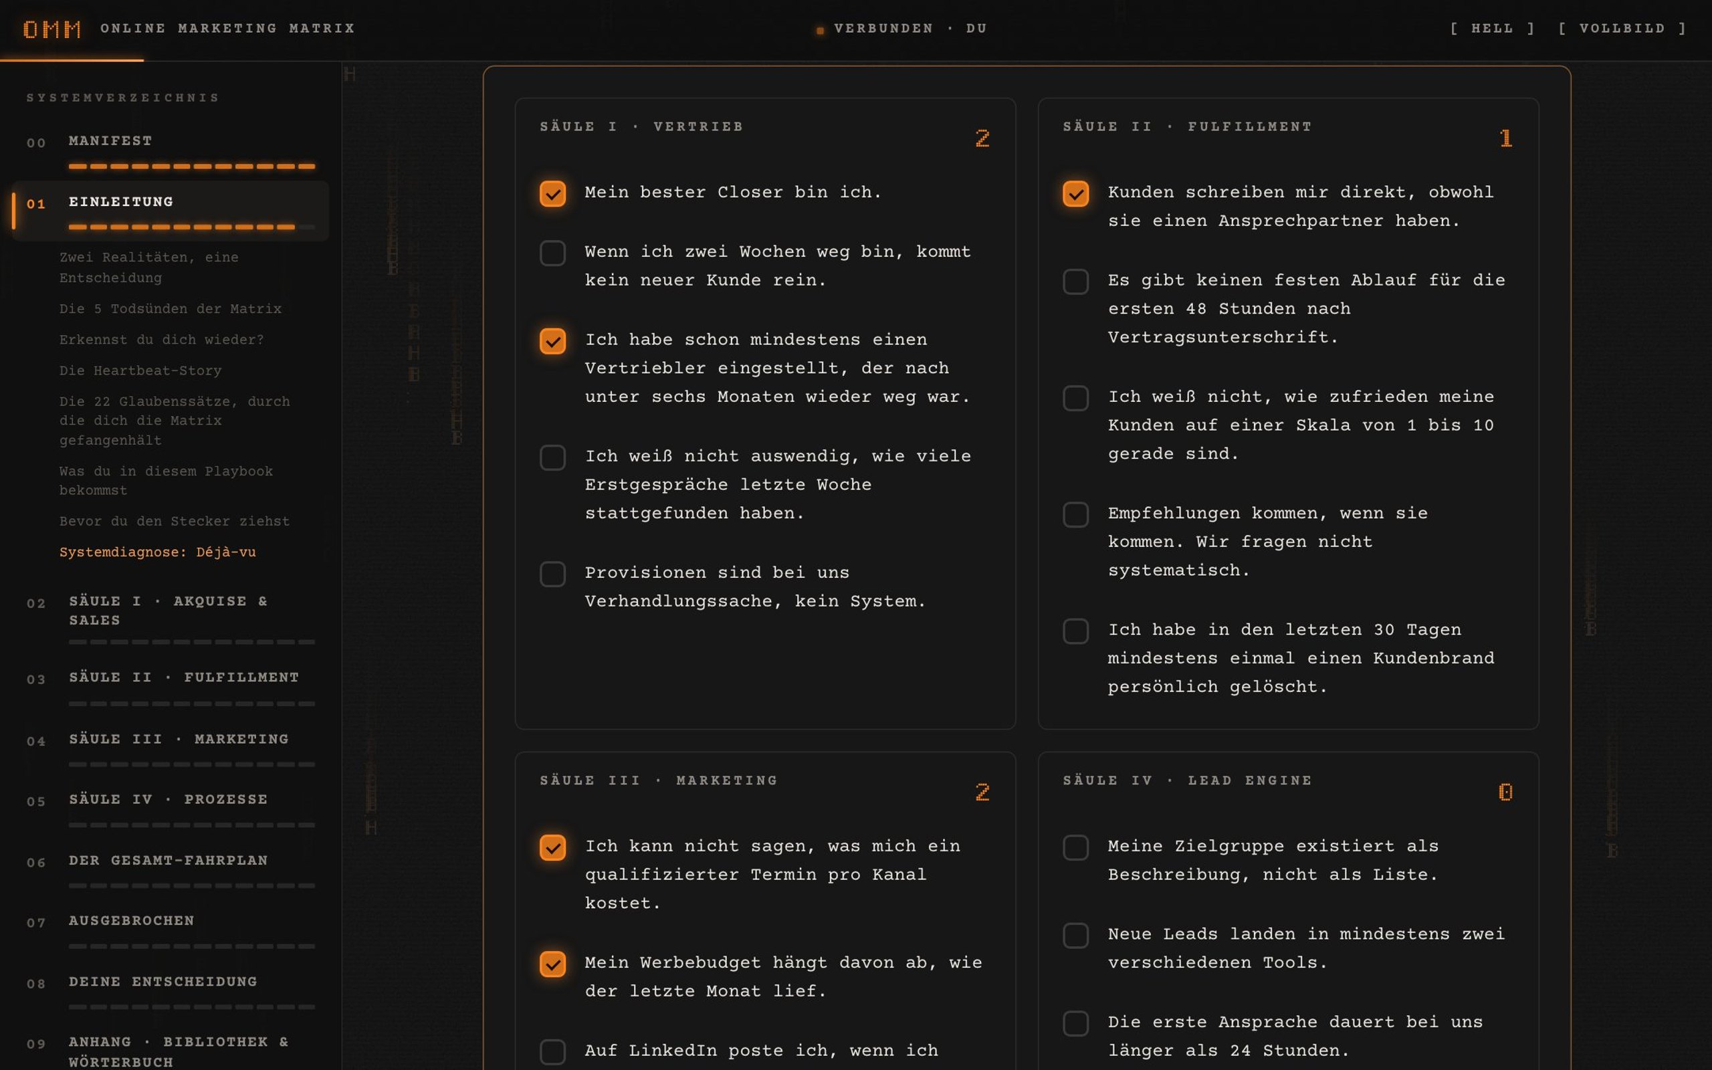Screen dimensions: 1712x1070
Task: Go to chapter 07 AUSGEBROCHEN
Action: [171, 930]
